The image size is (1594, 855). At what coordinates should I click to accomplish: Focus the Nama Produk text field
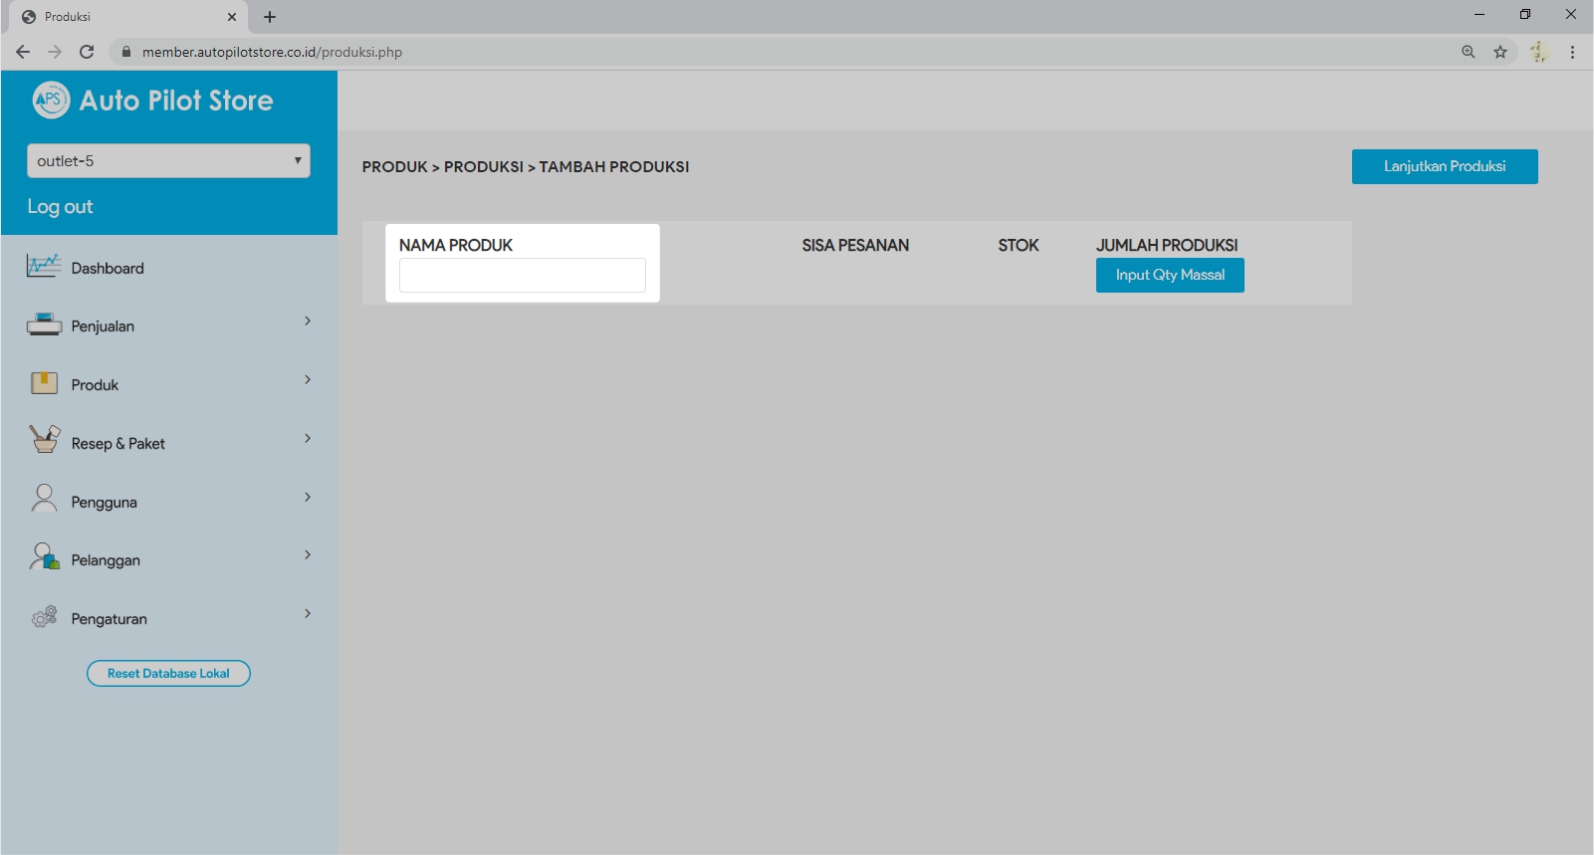point(522,276)
